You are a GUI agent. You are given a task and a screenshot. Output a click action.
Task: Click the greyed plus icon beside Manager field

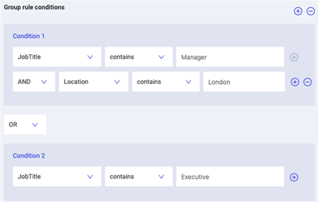click(x=294, y=57)
